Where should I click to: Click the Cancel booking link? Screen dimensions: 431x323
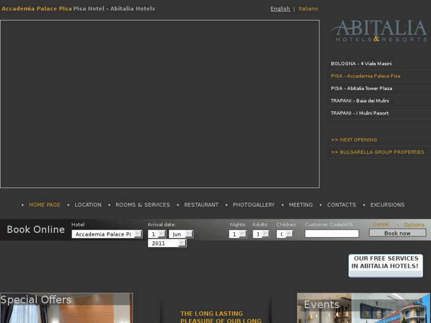click(x=381, y=224)
